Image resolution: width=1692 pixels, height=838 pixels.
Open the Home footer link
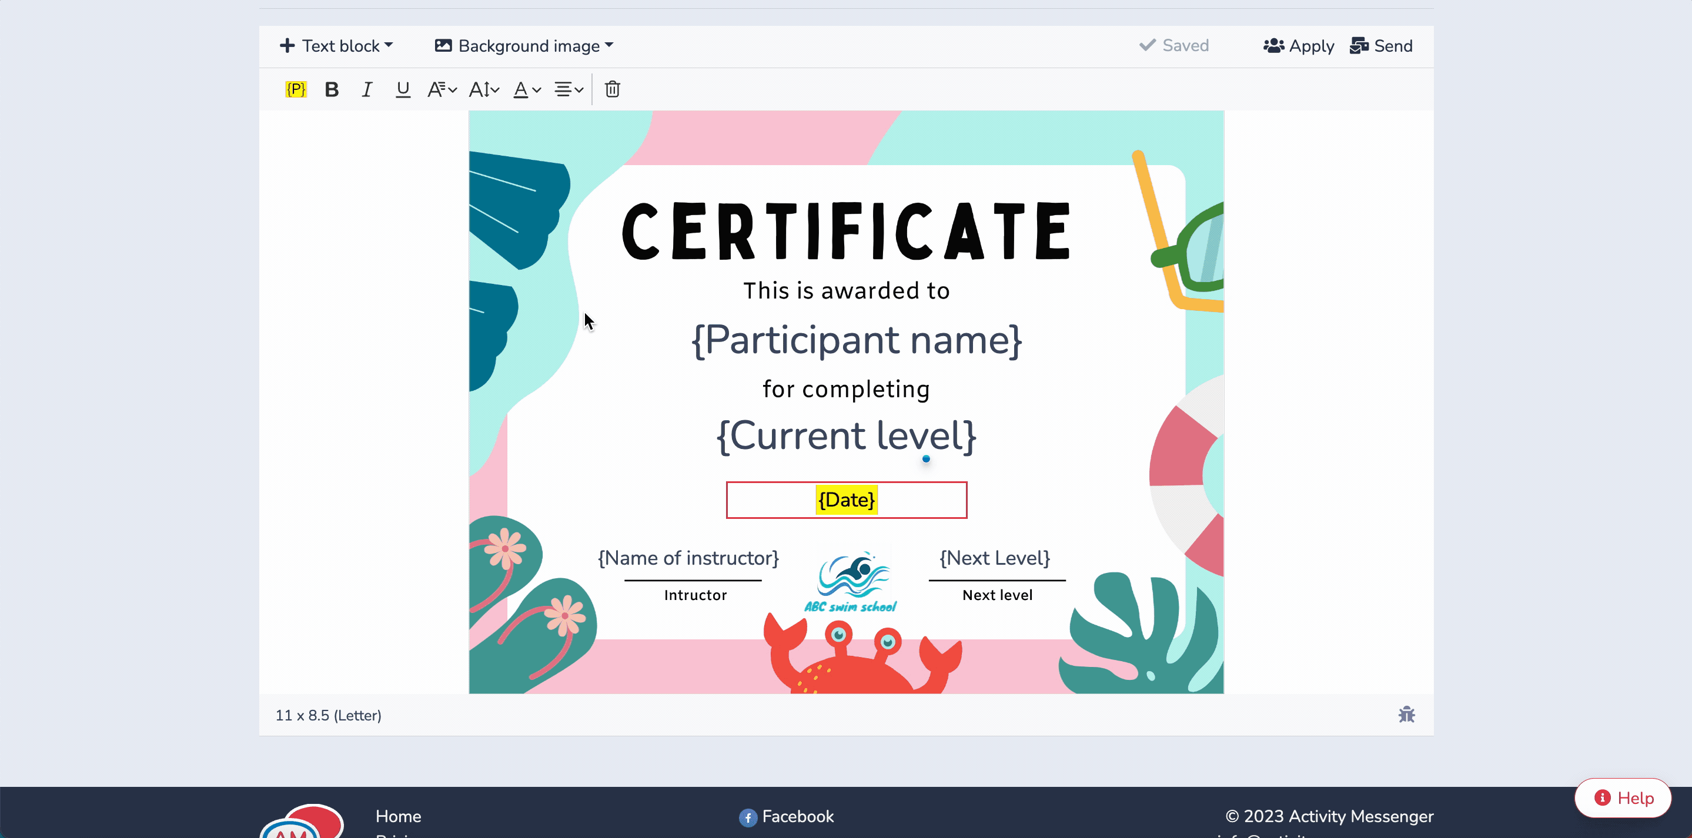point(398,816)
